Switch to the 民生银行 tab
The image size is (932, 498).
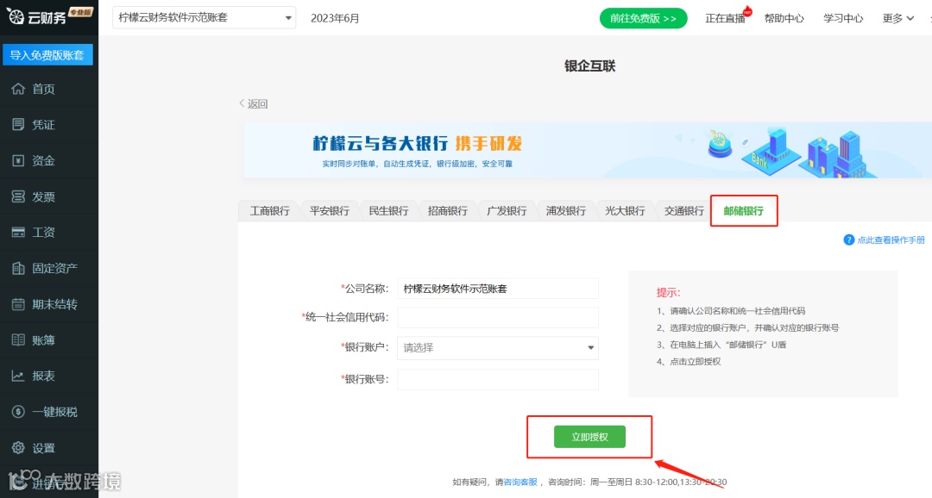388,211
